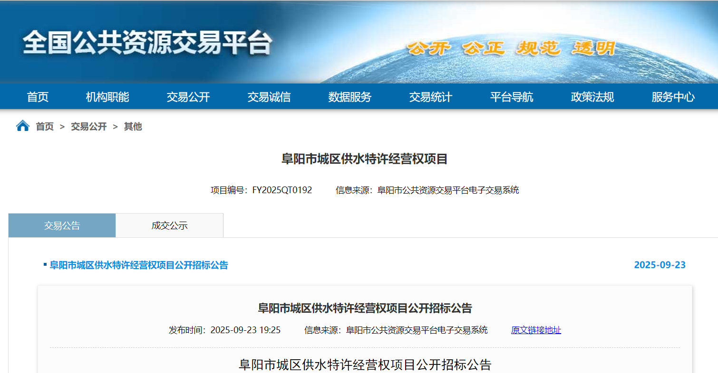The image size is (718, 373).
Task: Click the 信息来源 text beside the publish time
Action: (396, 330)
